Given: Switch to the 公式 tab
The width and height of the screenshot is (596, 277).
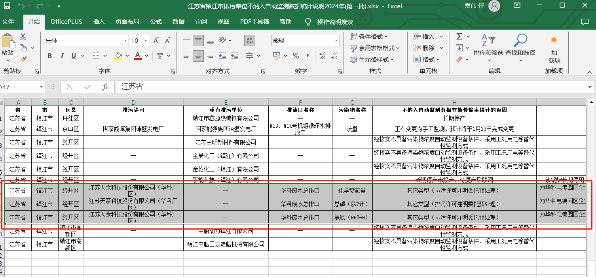Looking at the screenshot, I should click(156, 22).
